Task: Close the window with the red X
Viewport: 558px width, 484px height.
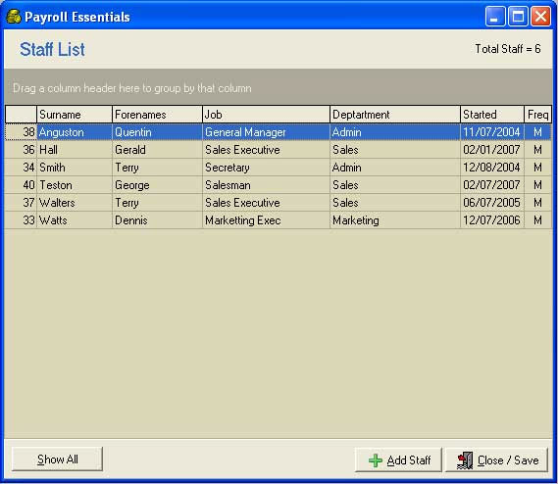Action: tap(540, 17)
